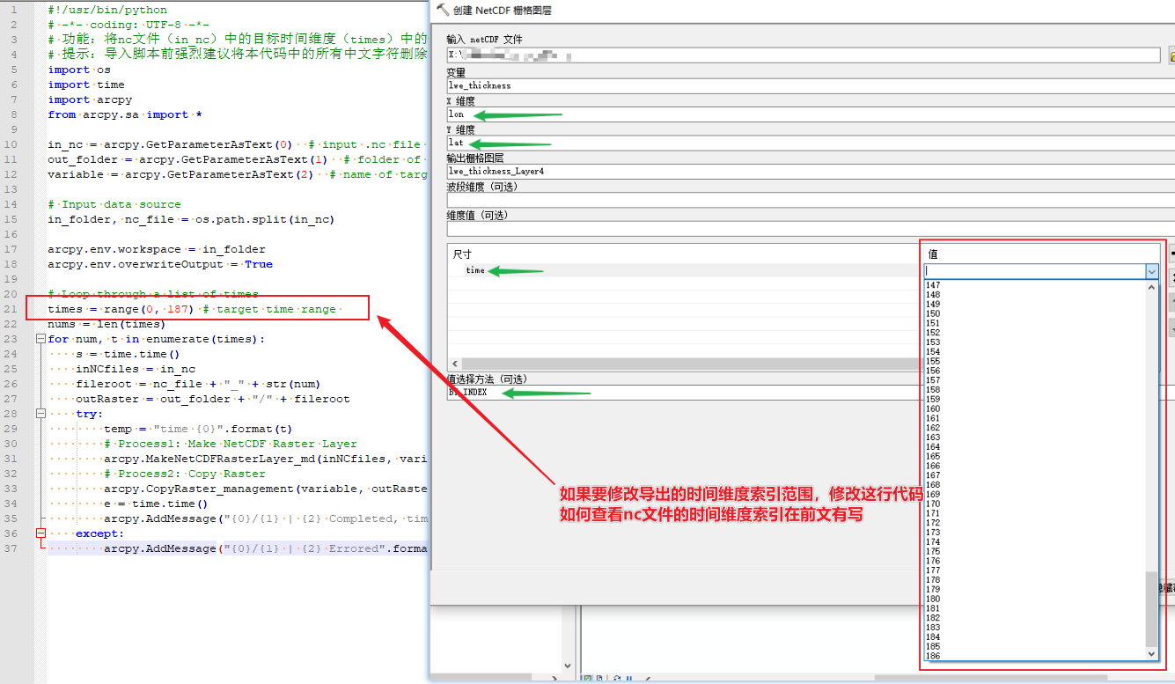Viewport: 1175px width, 684px height.
Task: Click the value list scroll down arrow
Action: tap(1152, 654)
